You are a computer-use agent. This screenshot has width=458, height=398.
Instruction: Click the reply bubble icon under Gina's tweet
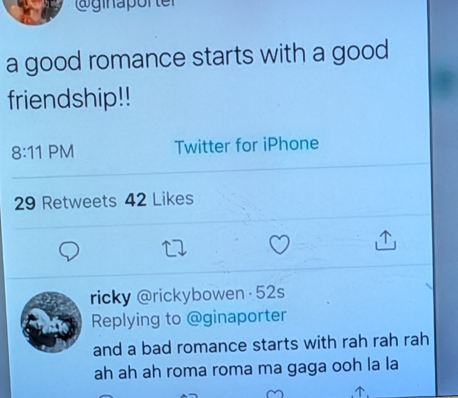[x=69, y=251]
